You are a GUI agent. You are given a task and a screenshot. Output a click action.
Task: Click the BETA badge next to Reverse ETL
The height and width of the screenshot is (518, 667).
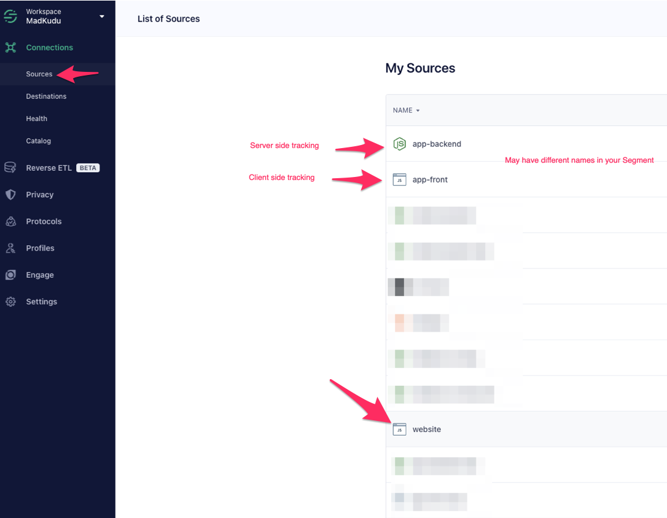point(88,168)
